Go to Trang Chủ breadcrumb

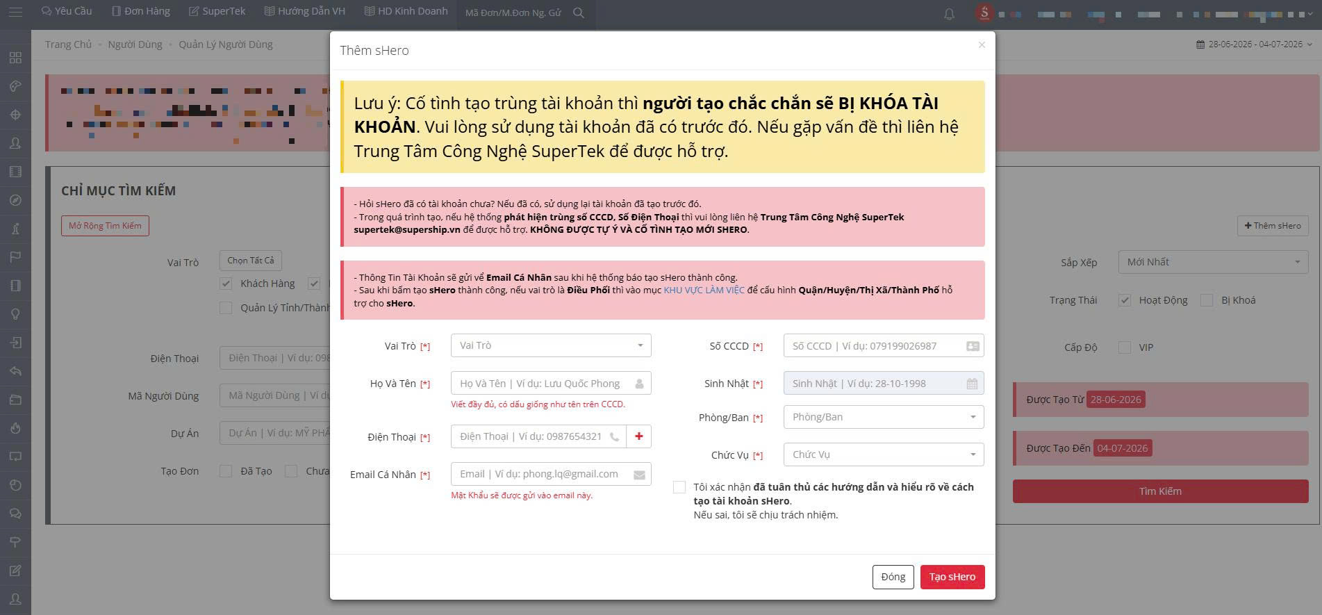68,44
